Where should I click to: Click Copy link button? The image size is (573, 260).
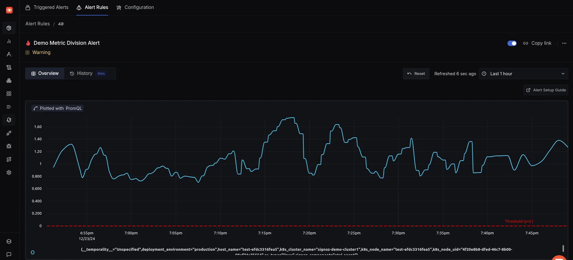point(537,43)
